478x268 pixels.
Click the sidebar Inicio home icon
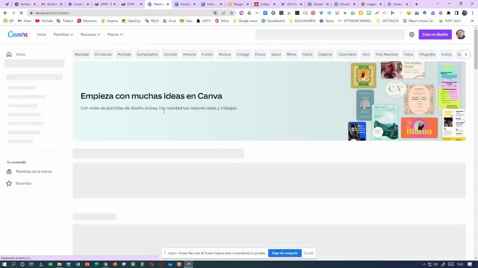[9, 54]
